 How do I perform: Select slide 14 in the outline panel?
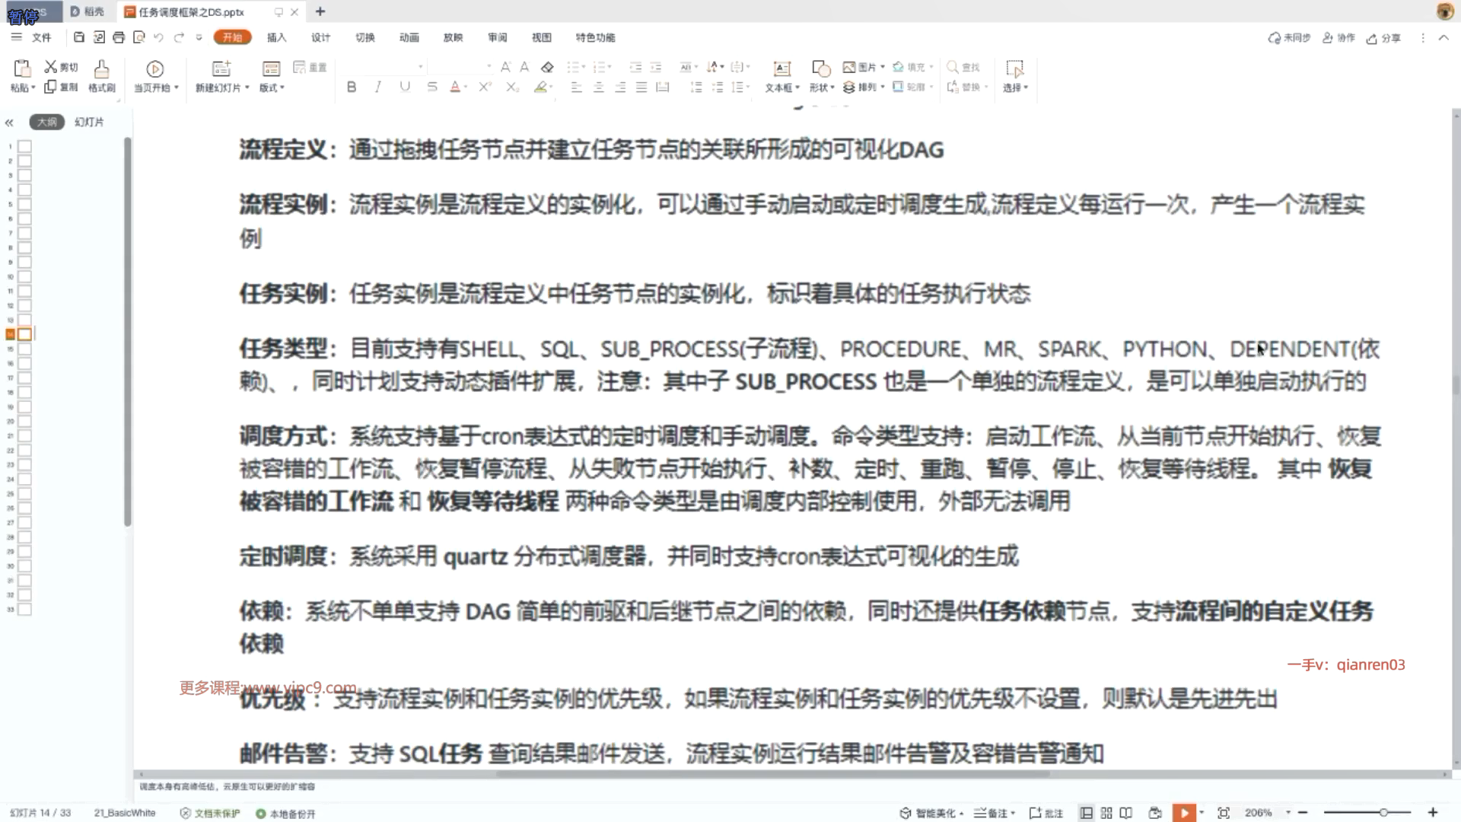point(24,334)
